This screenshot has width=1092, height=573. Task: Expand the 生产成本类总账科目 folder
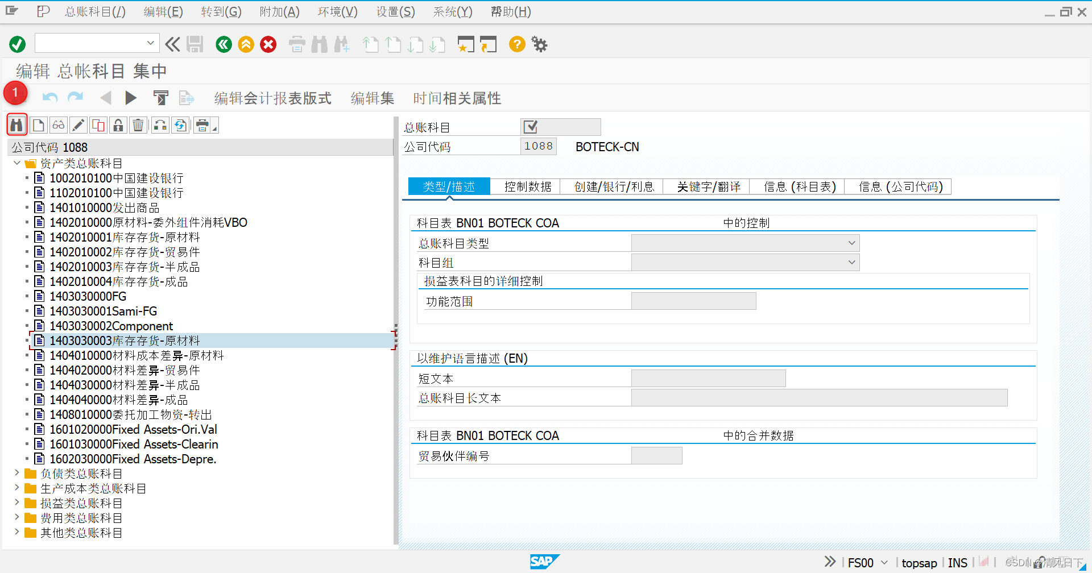(16, 488)
